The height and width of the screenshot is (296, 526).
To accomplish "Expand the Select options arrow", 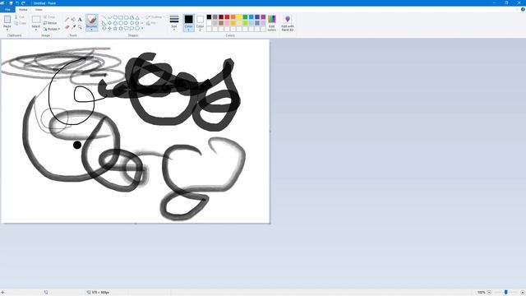I will coord(36,30).
